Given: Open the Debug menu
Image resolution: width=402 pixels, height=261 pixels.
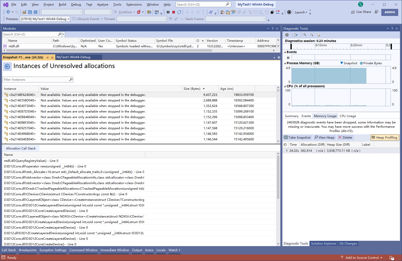Looking at the screenshot, I should (x=76, y=5).
